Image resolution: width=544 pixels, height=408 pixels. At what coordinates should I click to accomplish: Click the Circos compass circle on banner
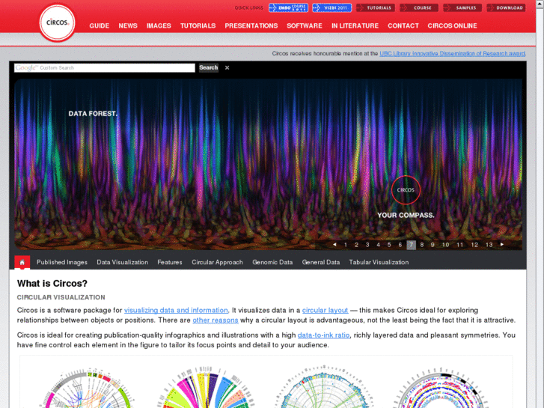point(406,190)
